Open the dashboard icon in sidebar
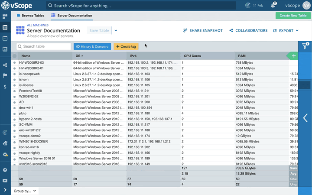This screenshot has width=312, height=195. coord(5,16)
